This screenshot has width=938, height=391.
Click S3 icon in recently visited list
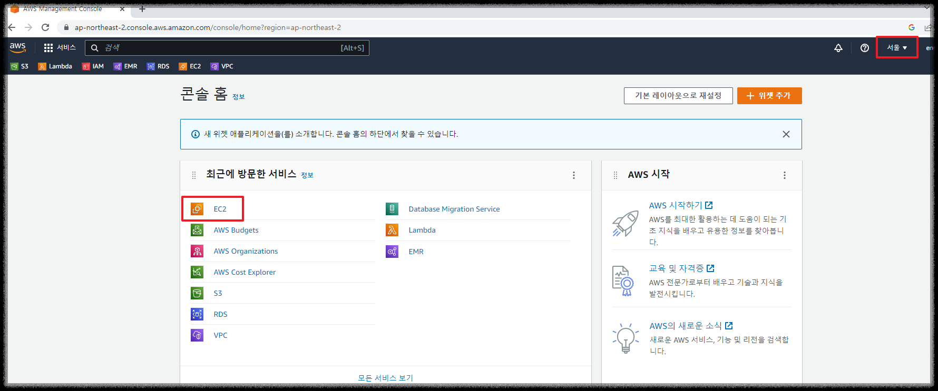(197, 293)
